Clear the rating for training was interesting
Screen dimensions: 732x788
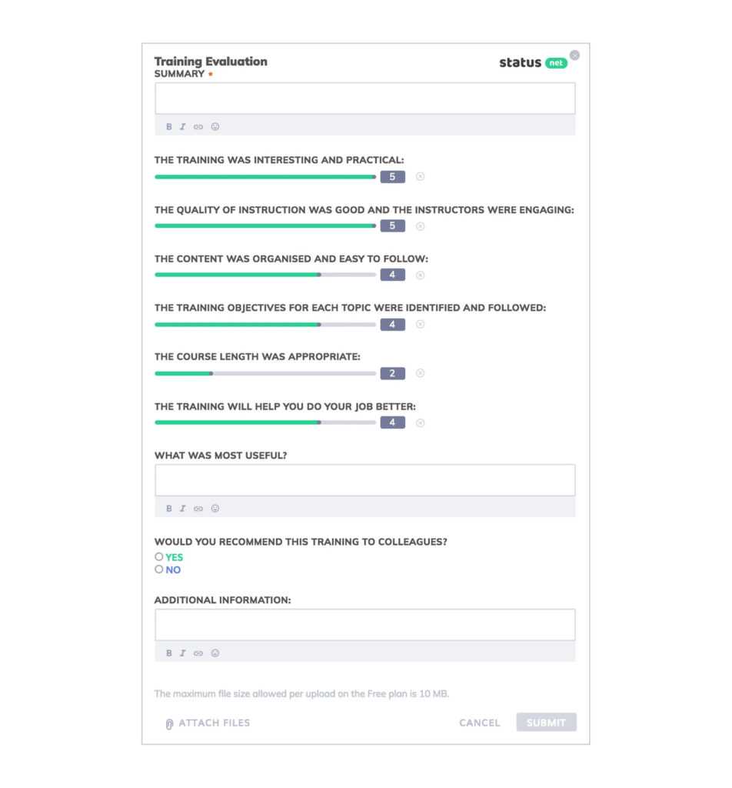[420, 176]
